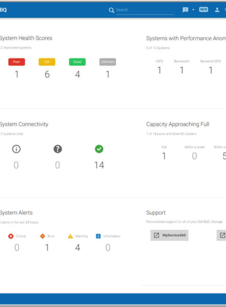226x307 pixels.
Task: Click the Capacity Approaching Full heading
Action: click(x=178, y=124)
